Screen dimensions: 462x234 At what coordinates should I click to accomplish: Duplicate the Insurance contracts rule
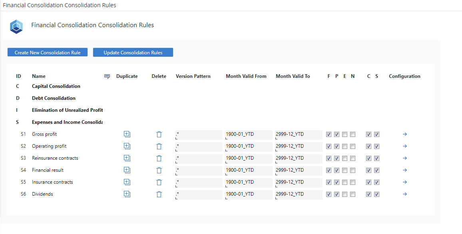pos(127,182)
